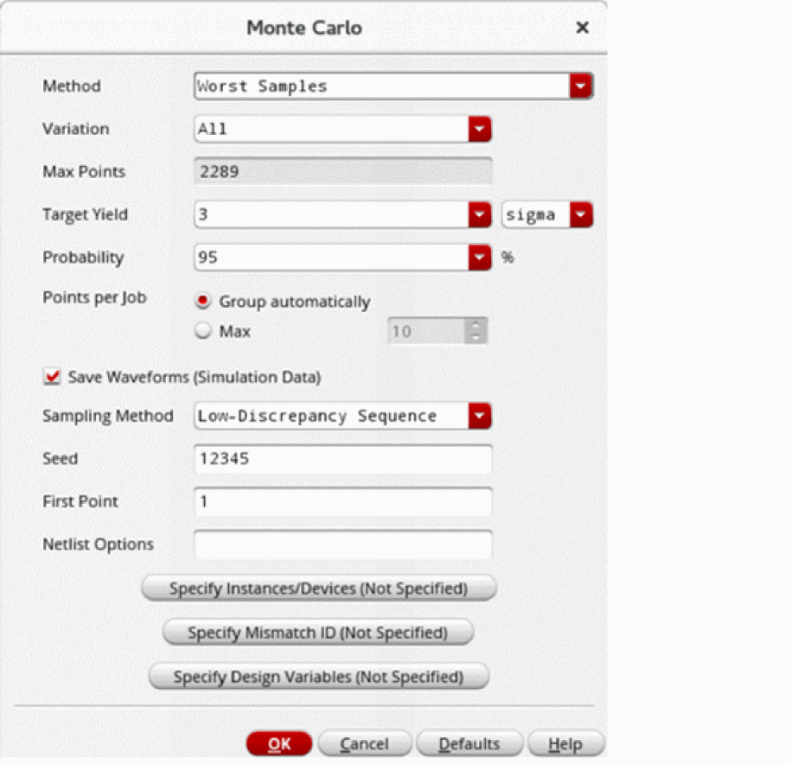The width and height of the screenshot is (791, 765).
Task: Click the Cancel button
Action: coord(364,744)
